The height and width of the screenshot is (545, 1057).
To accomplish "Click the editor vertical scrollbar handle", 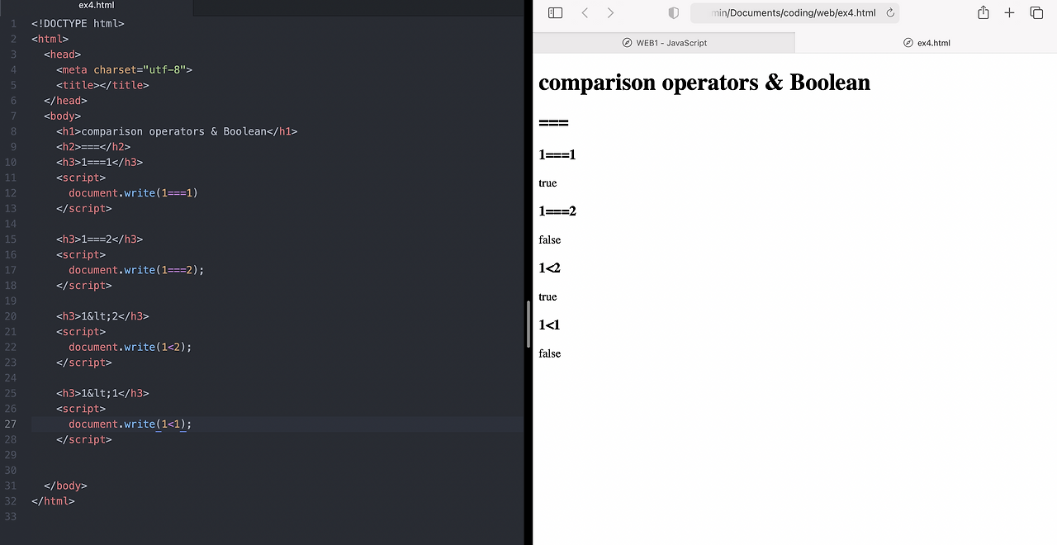I will (527, 325).
